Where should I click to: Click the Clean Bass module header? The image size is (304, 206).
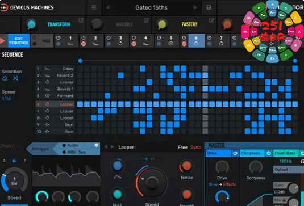286,153
